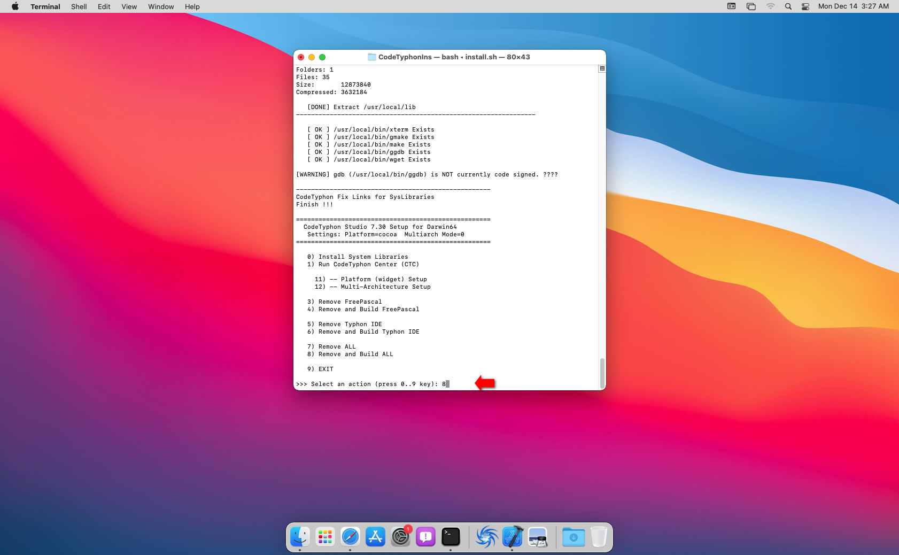The image size is (899, 555).
Task: Click '/usr/local/bin/xterm Exists' line
Action: click(x=371, y=129)
